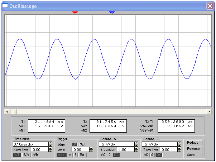Image resolution: width=216 pixels, height=162 pixels.
Task: Set trigger source to channel B
Action: 76,155
